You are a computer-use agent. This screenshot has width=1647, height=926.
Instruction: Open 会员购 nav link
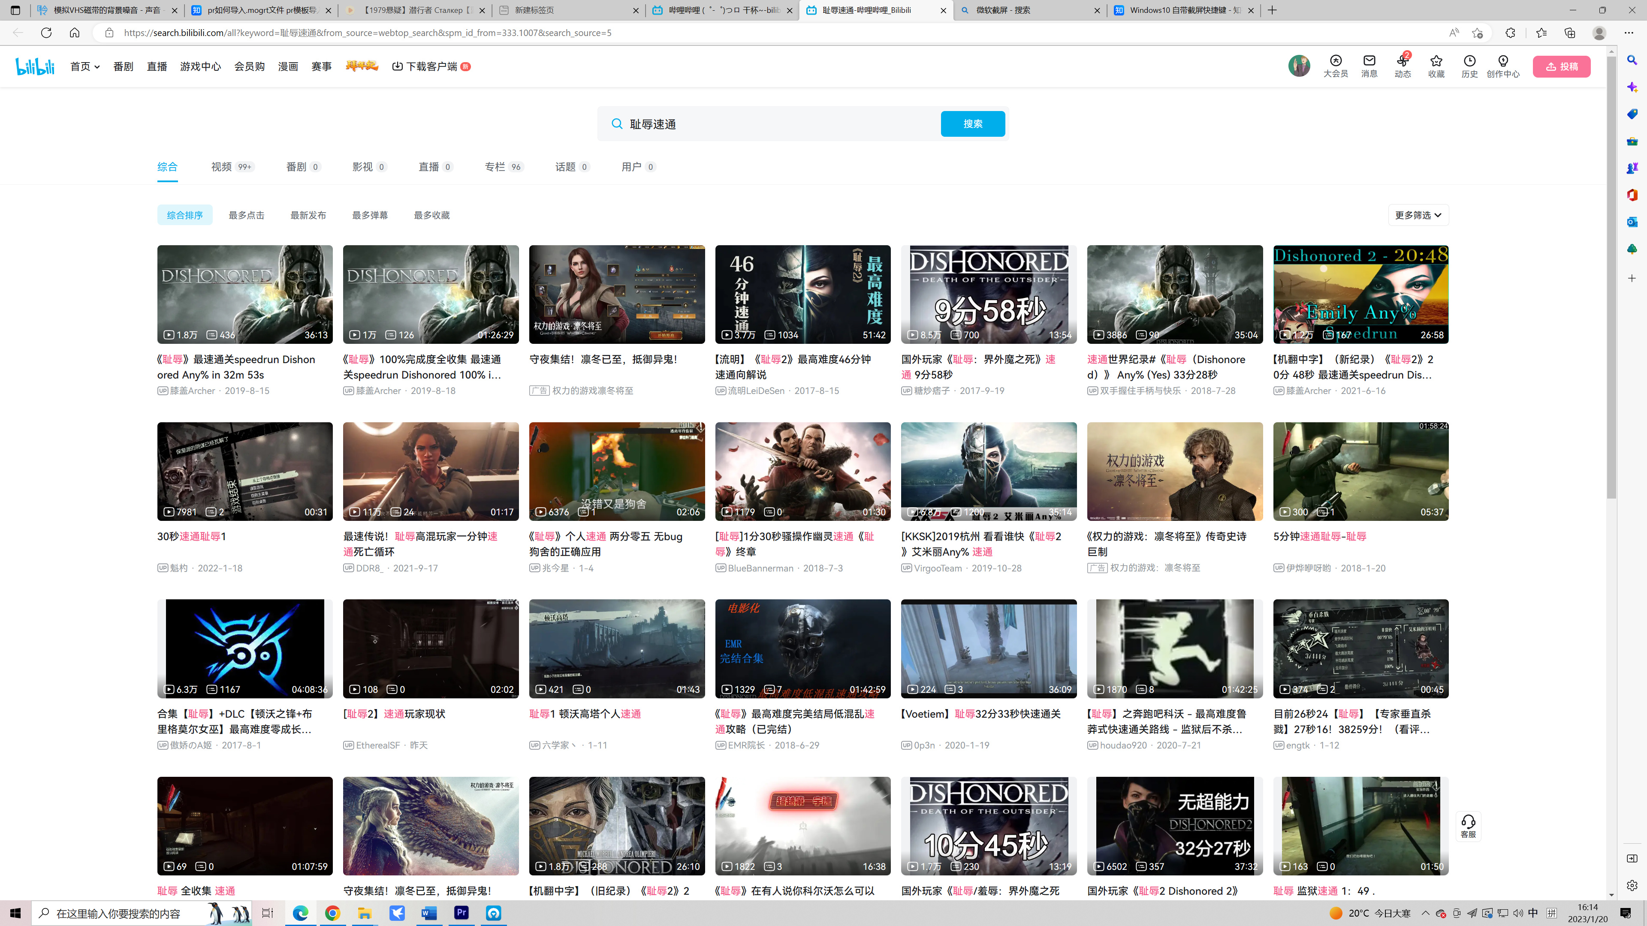[249, 66]
